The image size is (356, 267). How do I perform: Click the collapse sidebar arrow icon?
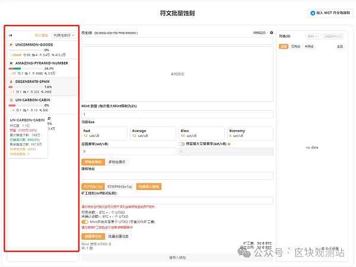point(11,36)
